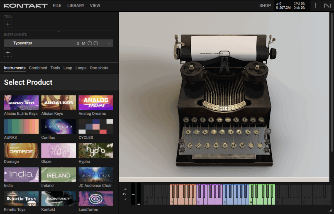Click the P typewriter key
Viewport: 334px width, 214px height.
[x=261, y=119]
